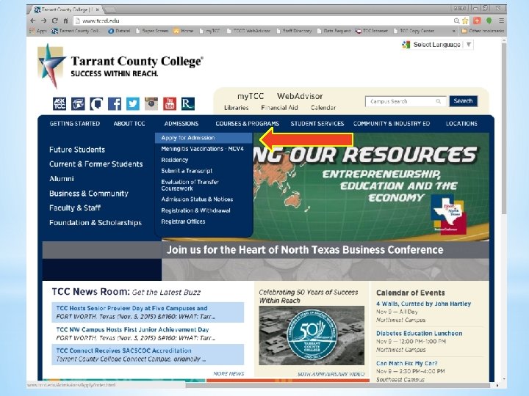
Task: Click the 50th anniversary video thumbnail
Action: (x=312, y=335)
